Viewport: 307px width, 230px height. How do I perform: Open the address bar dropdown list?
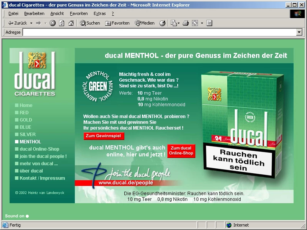tap(299, 32)
